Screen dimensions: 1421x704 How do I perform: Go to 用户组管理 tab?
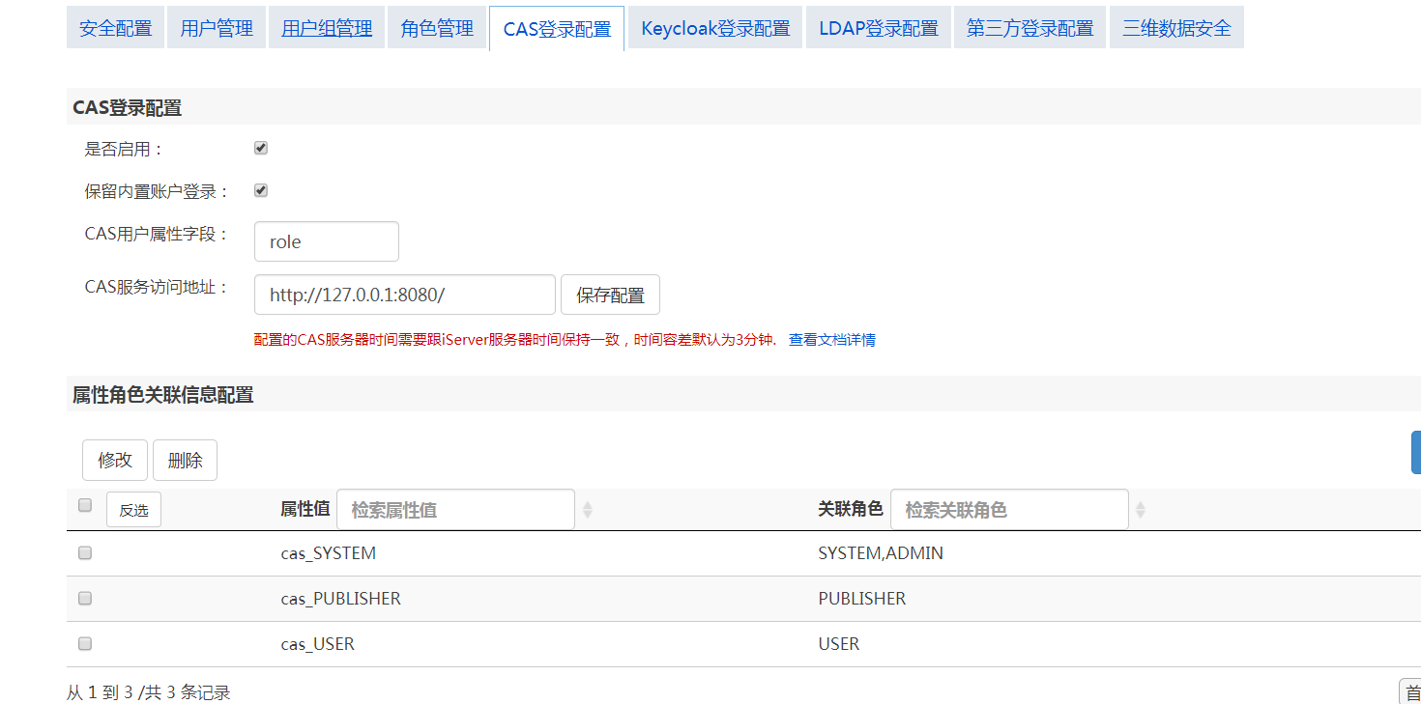tap(327, 28)
